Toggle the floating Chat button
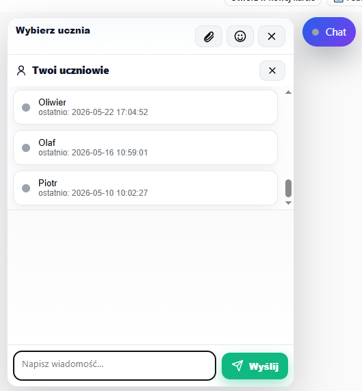This screenshot has height=391, width=362. pos(329,32)
